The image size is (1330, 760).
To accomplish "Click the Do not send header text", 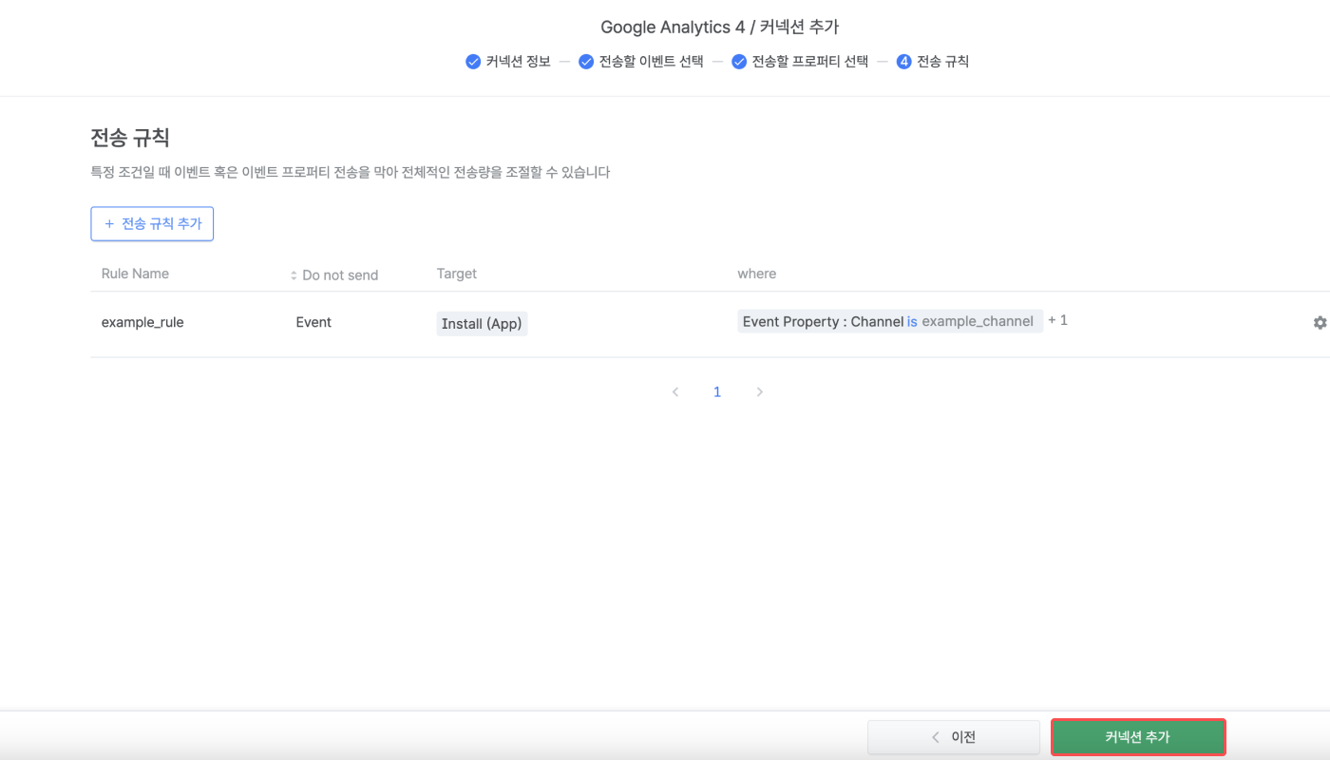I will click(x=340, y=275).
